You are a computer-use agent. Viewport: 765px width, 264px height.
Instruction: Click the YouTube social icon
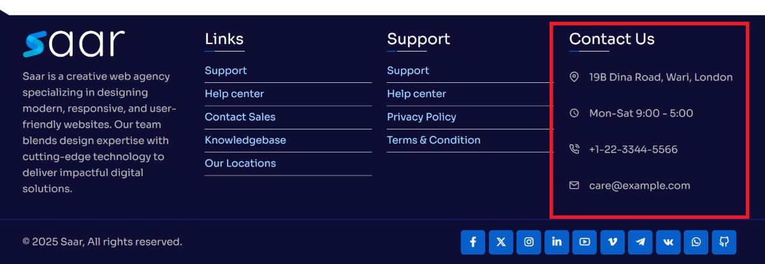[585, 242]
